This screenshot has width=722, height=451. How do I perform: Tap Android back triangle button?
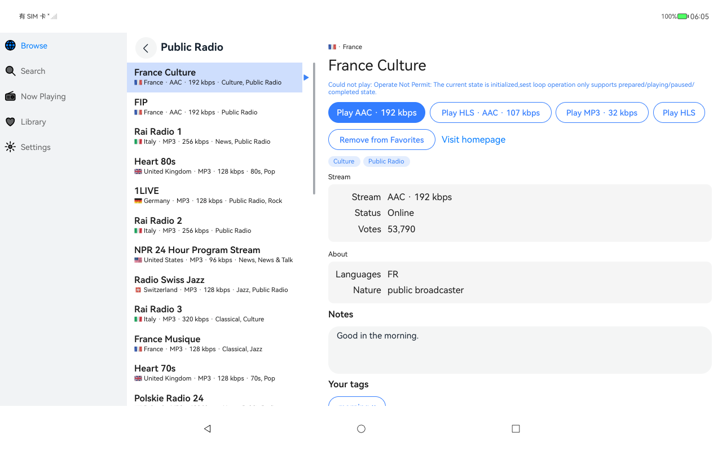coord(207,429)
